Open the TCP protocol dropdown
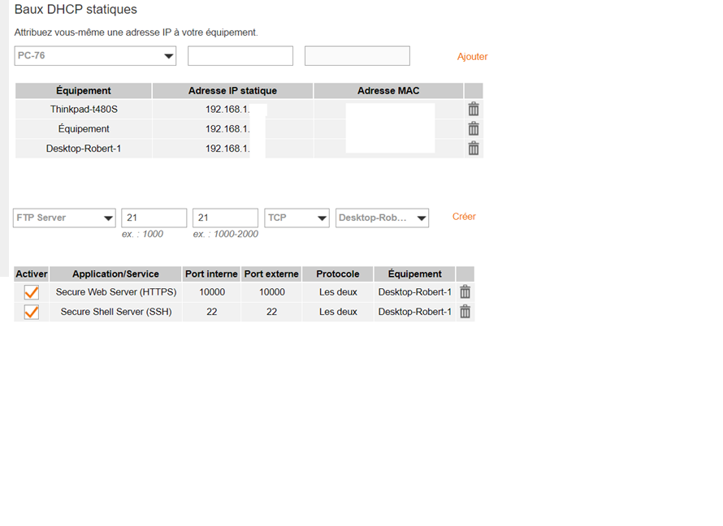This screenshot has width=723, height=526. point(297,218)
